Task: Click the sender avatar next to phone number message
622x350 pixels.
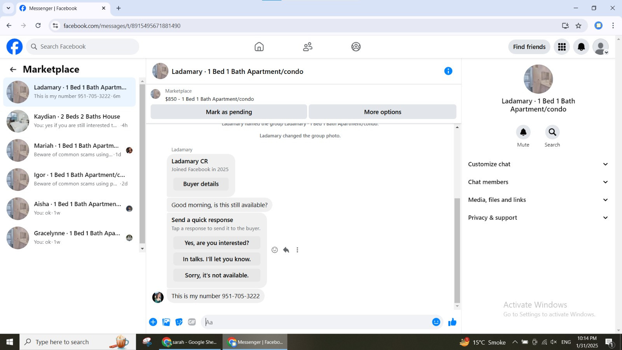Action: (158, 297)
